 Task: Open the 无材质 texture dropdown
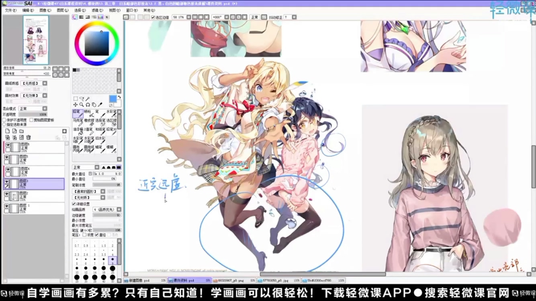coord(89,197)
